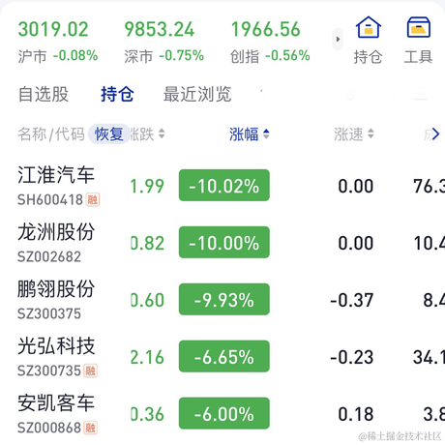
Task: Open the 创指 1966.56 index
Action: 270,42
